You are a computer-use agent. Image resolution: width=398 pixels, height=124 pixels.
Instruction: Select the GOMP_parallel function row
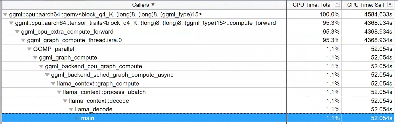54,49
